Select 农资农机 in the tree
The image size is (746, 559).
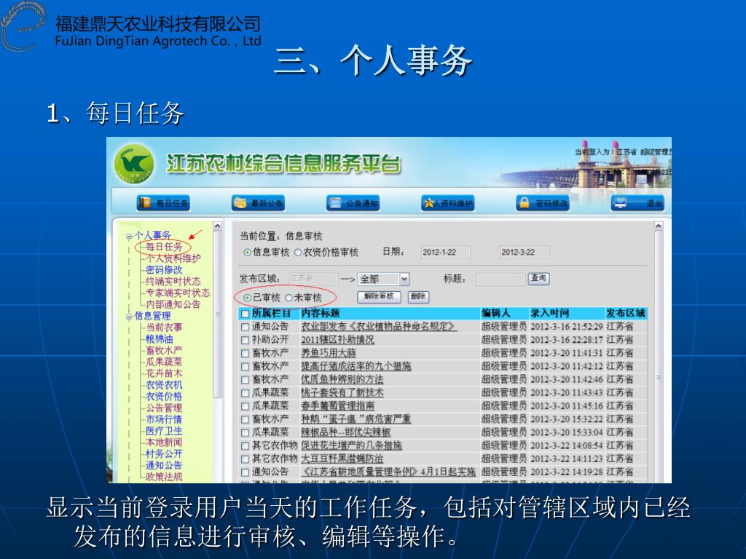[x=164, y=385]
